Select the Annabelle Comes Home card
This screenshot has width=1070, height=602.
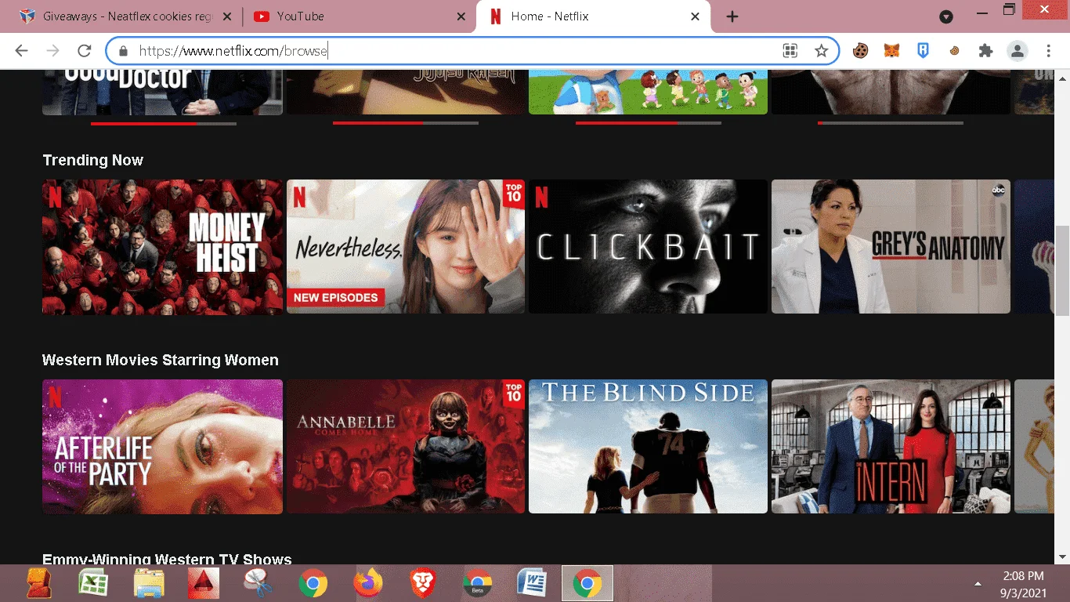tap(406, 447)
